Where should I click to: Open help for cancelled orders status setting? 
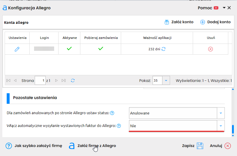112,113
